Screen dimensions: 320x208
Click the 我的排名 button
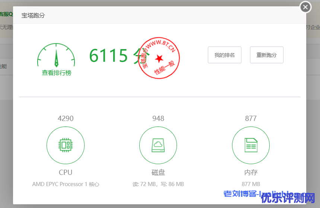(x=225, y=55)
